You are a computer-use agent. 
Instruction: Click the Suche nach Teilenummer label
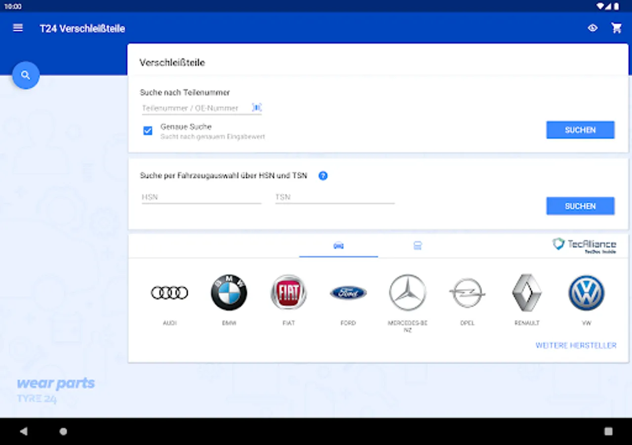[185, 92]
